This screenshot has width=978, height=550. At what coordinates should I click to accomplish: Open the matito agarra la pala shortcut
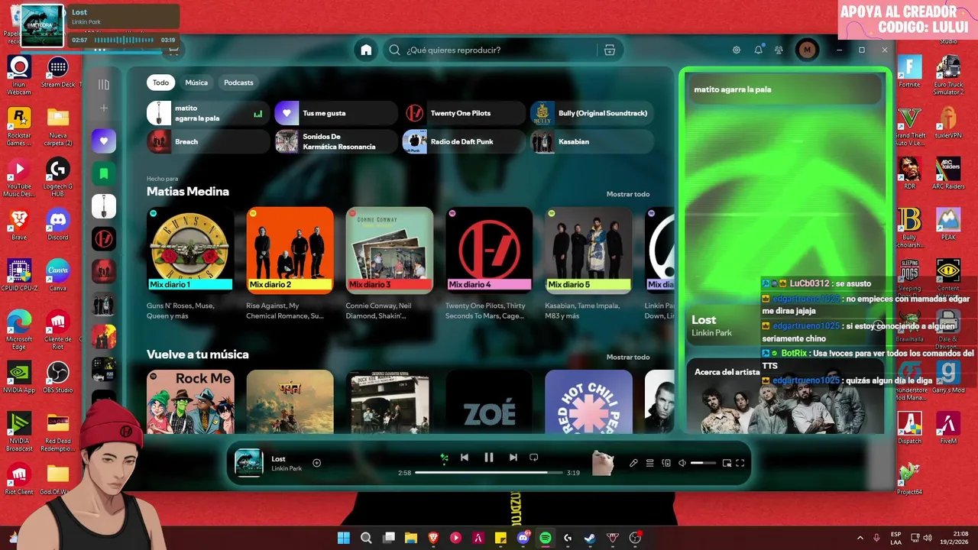point(208,113)
